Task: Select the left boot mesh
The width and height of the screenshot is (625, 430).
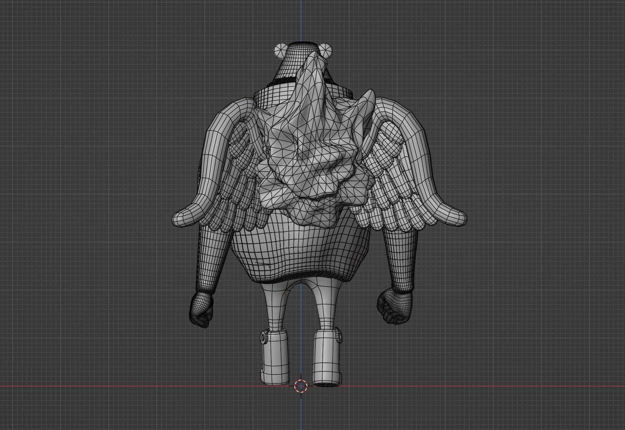Action: click(275, 357)
